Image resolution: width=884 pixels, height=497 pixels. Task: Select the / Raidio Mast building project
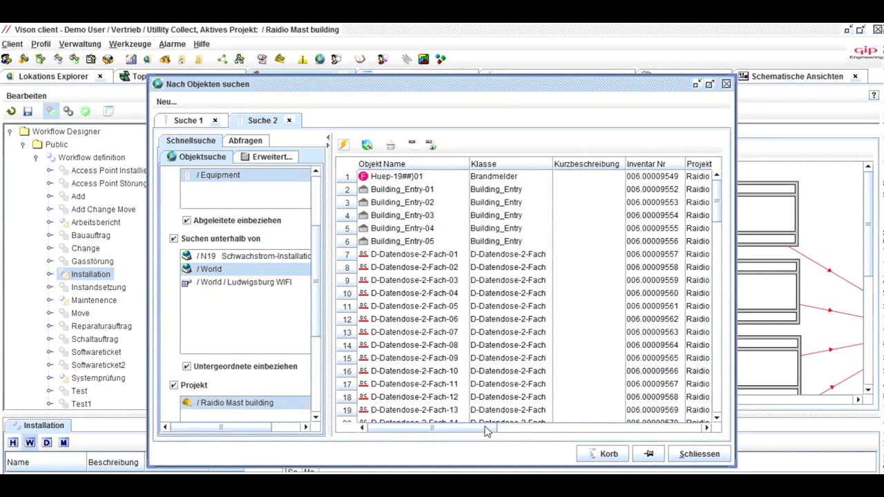[245, 403]
